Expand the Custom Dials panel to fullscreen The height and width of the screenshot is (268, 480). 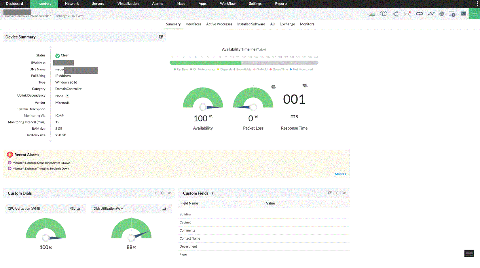click(169, 193)
